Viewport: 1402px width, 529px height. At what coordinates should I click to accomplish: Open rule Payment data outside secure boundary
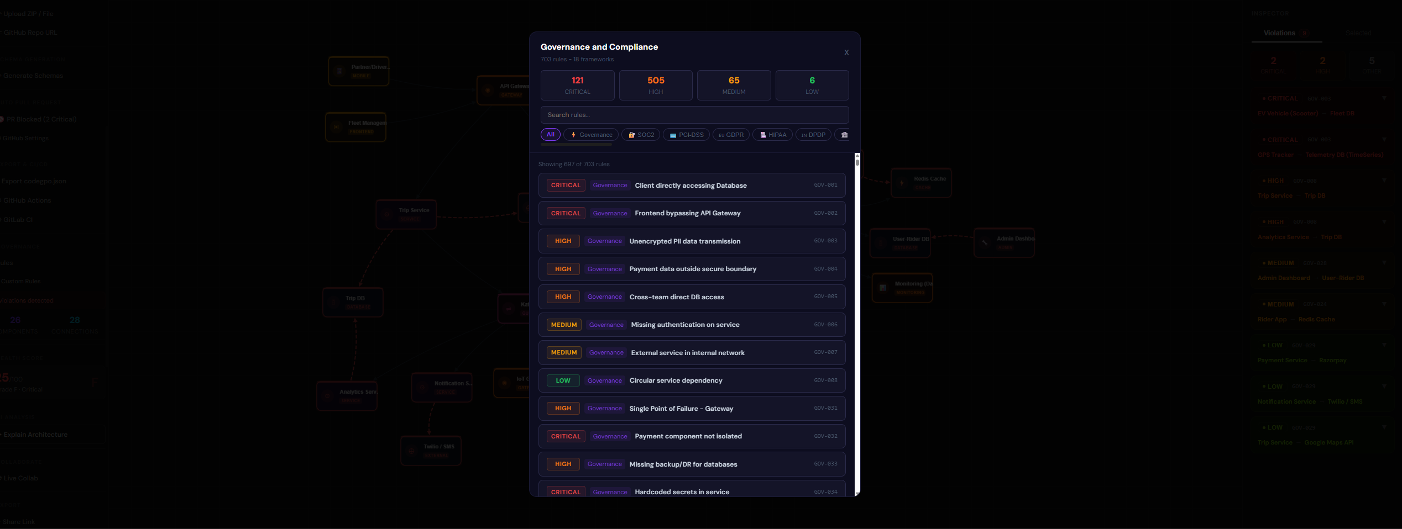point(692,269)
